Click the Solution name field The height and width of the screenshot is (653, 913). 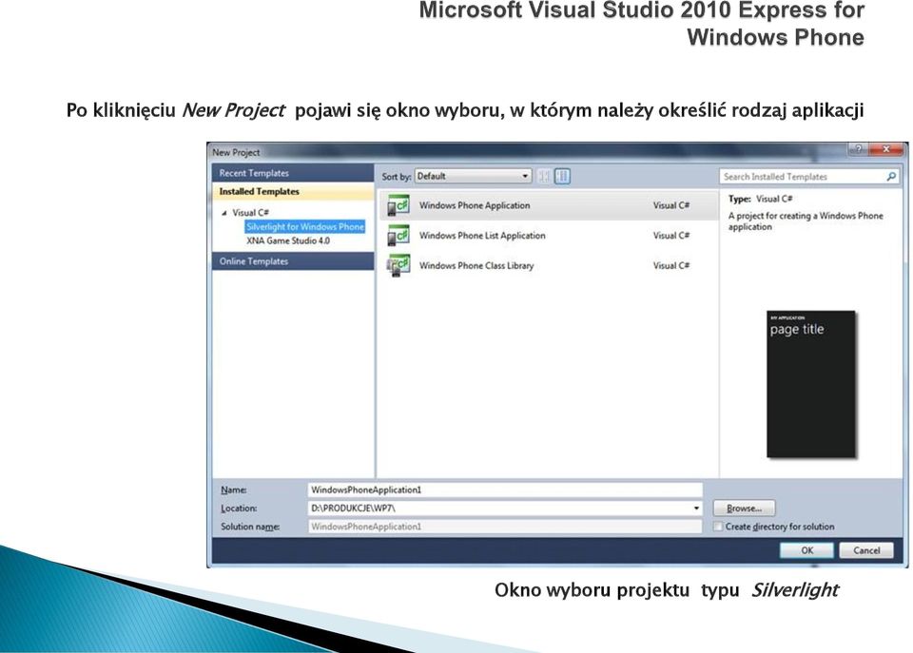505,527
